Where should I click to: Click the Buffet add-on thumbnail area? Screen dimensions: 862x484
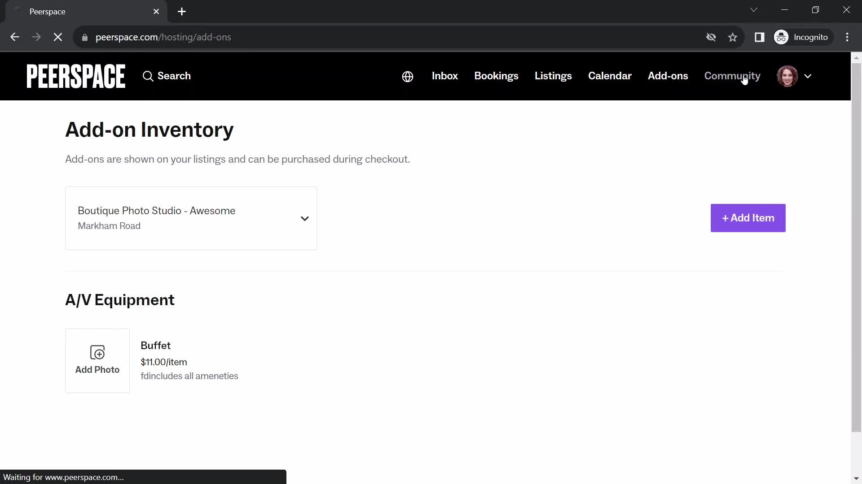click(97, 360)
